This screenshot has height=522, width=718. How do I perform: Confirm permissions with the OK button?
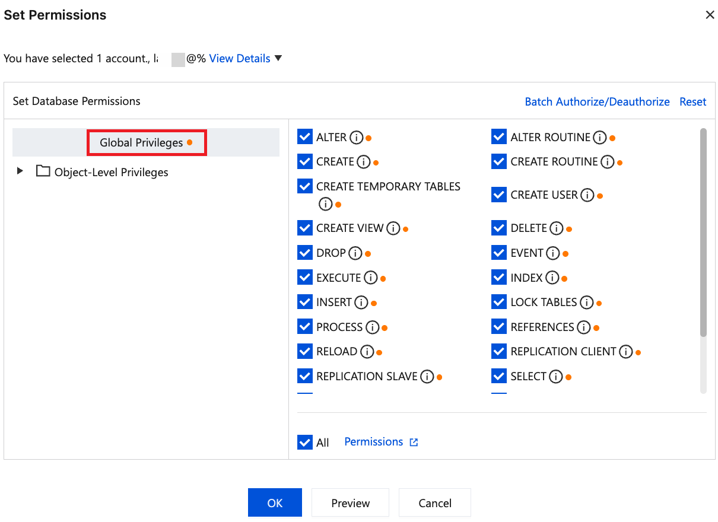click(275, 503)
